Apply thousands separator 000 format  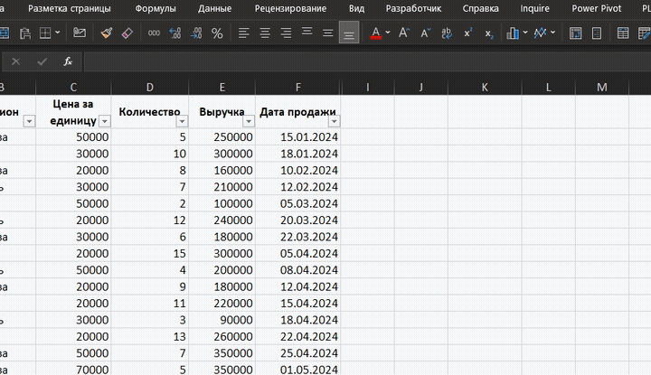pyautogui.click(x=154, y=33)
